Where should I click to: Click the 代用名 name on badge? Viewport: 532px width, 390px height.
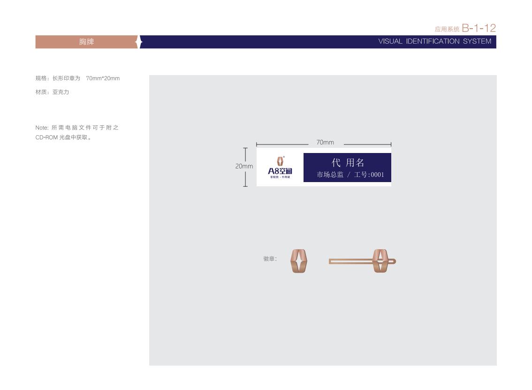(x=348, y=162)
